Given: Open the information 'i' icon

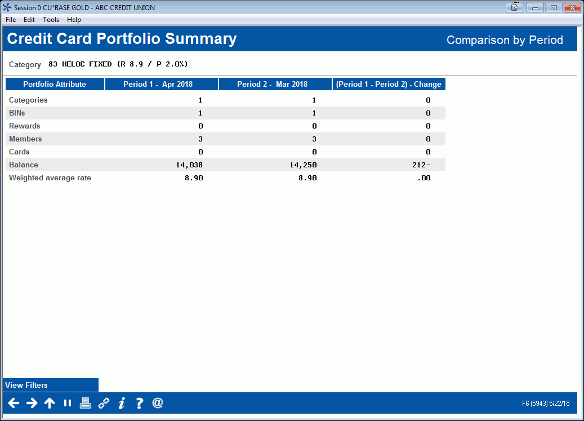Looking at the screenshot, I should (121, 403).
